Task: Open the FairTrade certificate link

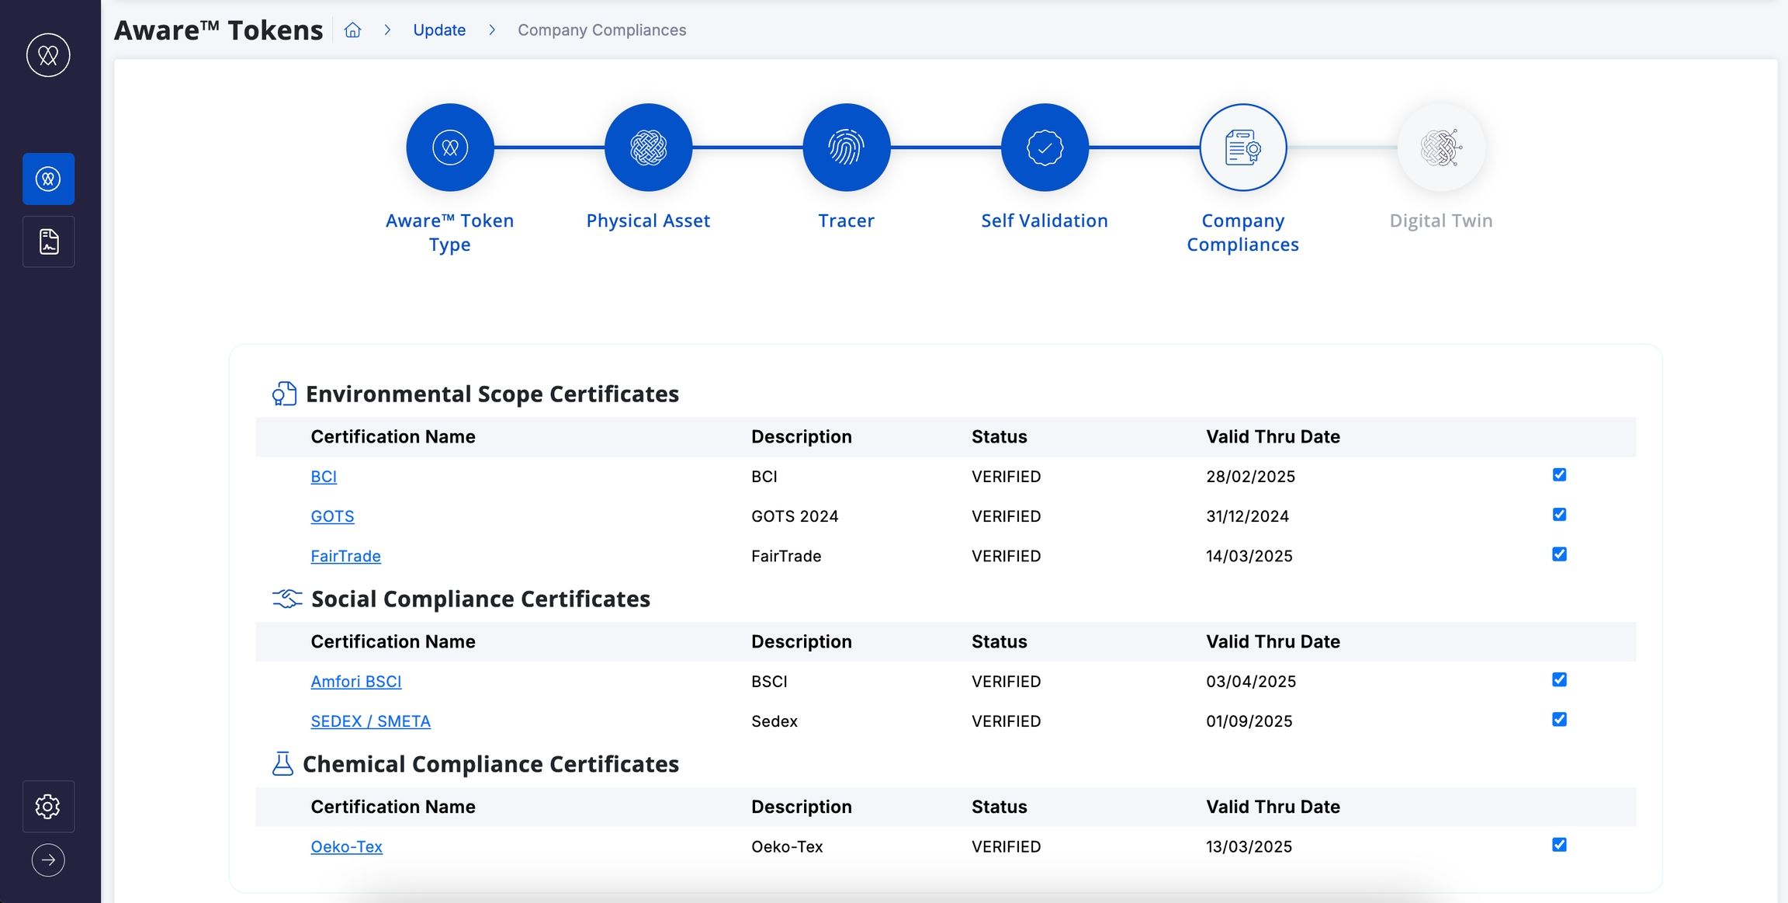Action: tap(345, 556)
